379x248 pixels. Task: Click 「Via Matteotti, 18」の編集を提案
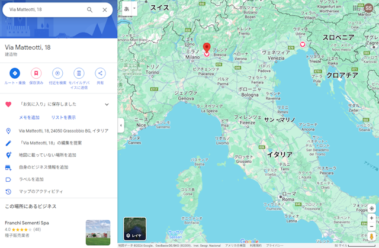pos(50,143)
